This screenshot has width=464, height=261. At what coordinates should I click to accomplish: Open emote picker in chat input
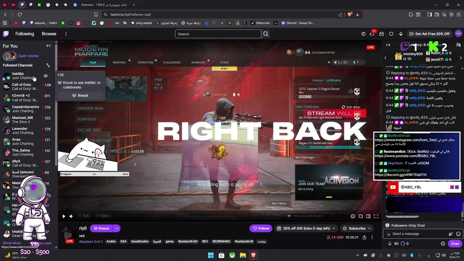coord(458,234)
